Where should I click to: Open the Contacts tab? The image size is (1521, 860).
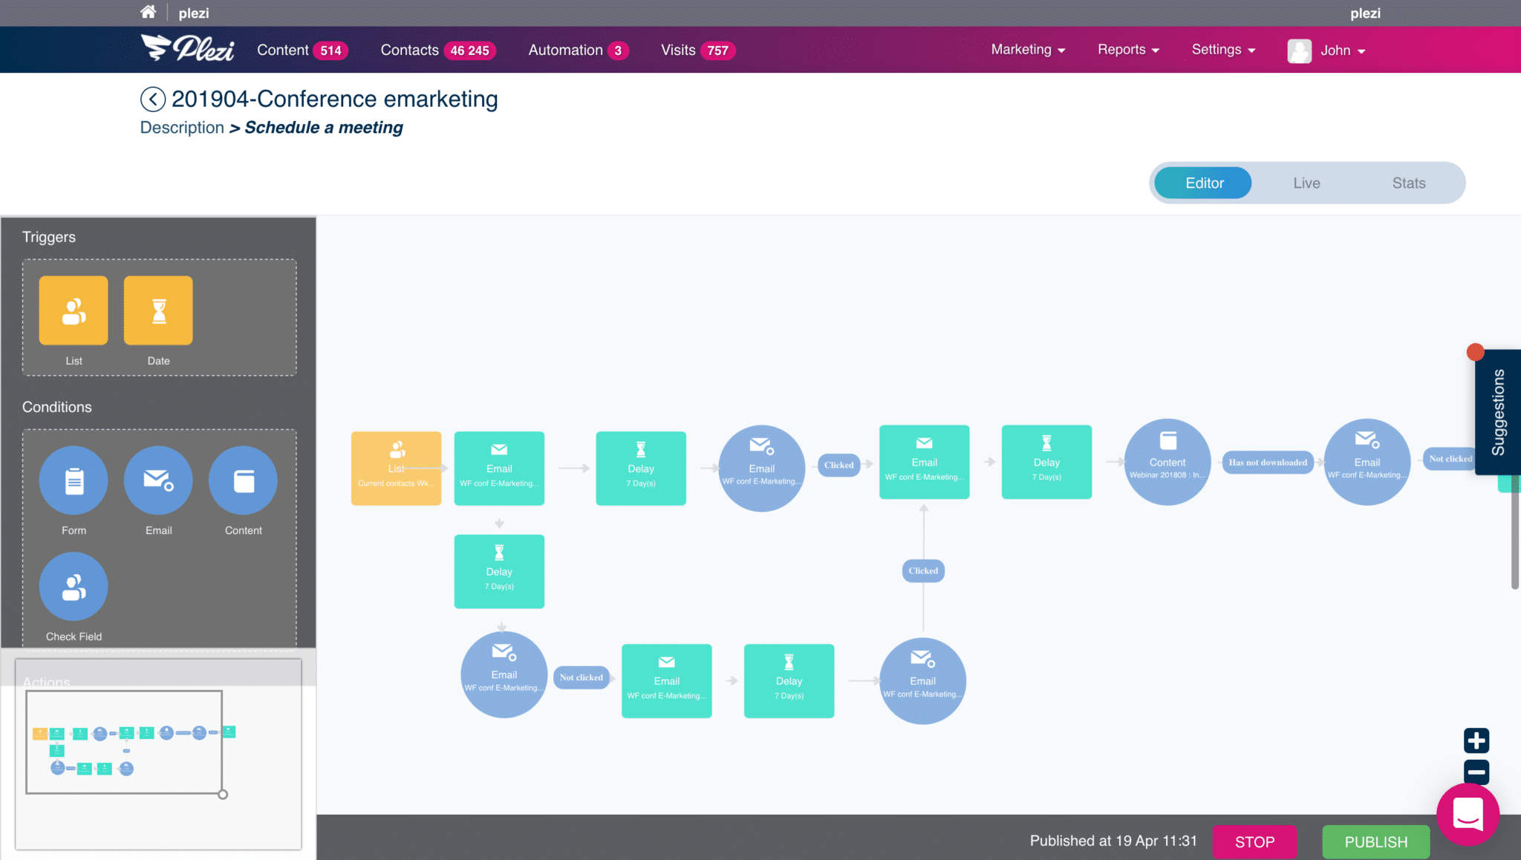click(437, 50)
